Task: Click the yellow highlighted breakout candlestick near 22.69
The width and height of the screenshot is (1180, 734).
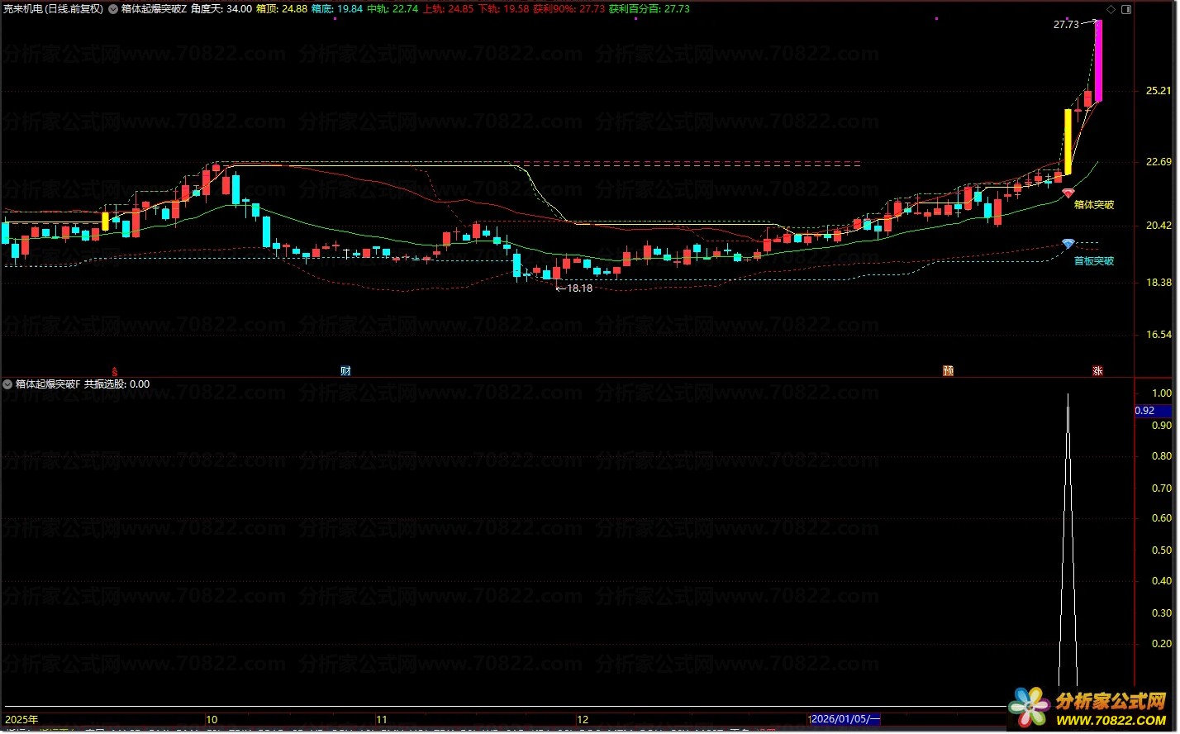Action: pos(1068,141)
